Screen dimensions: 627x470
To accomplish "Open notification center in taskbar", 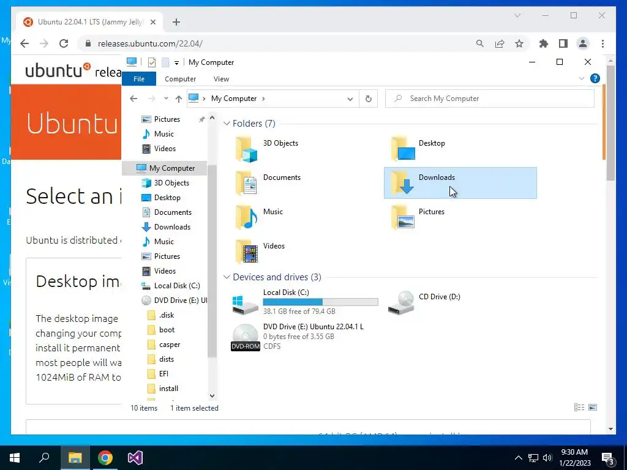I will [x=608, y=458].
